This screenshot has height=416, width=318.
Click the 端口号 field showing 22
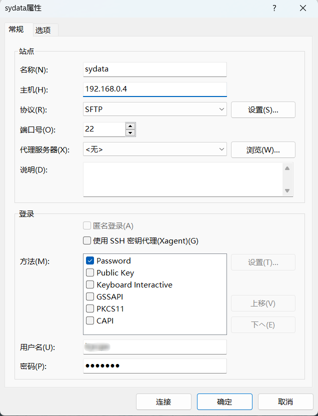(104, 129)
